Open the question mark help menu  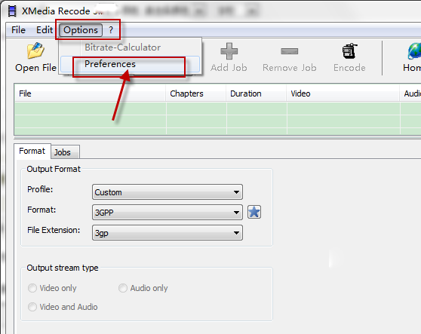point(111,29)
